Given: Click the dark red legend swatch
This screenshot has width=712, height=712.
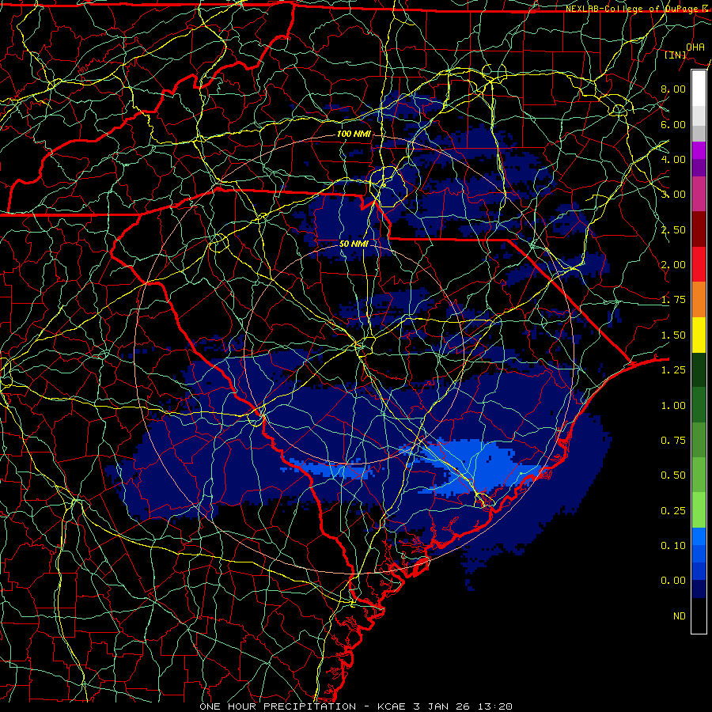Looking at the screenshot, I should coord(699,229).
